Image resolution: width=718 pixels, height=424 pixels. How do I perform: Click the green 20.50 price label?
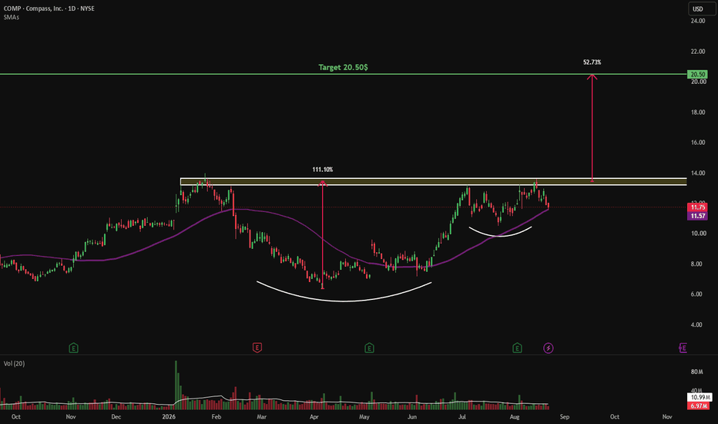697,74
